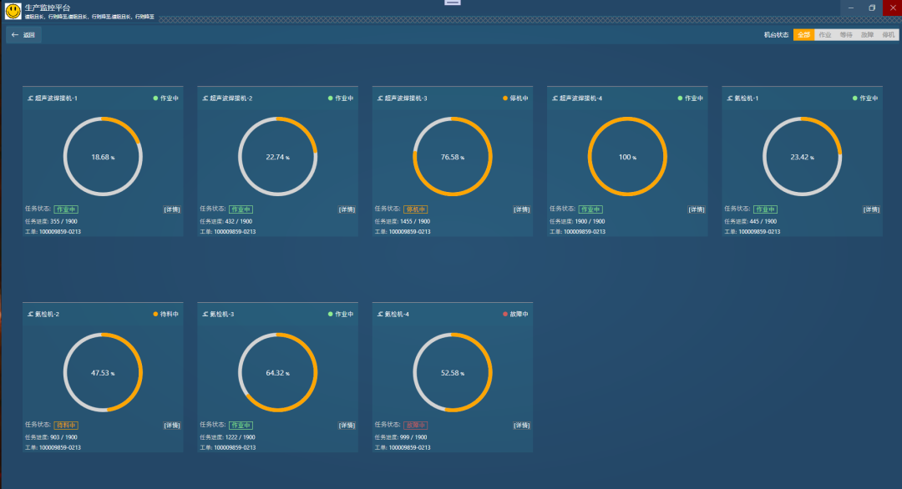This screenshot has width=902, height=489.
Task: Select the 等待 status filter tab
Action: [x=845, y=35]
